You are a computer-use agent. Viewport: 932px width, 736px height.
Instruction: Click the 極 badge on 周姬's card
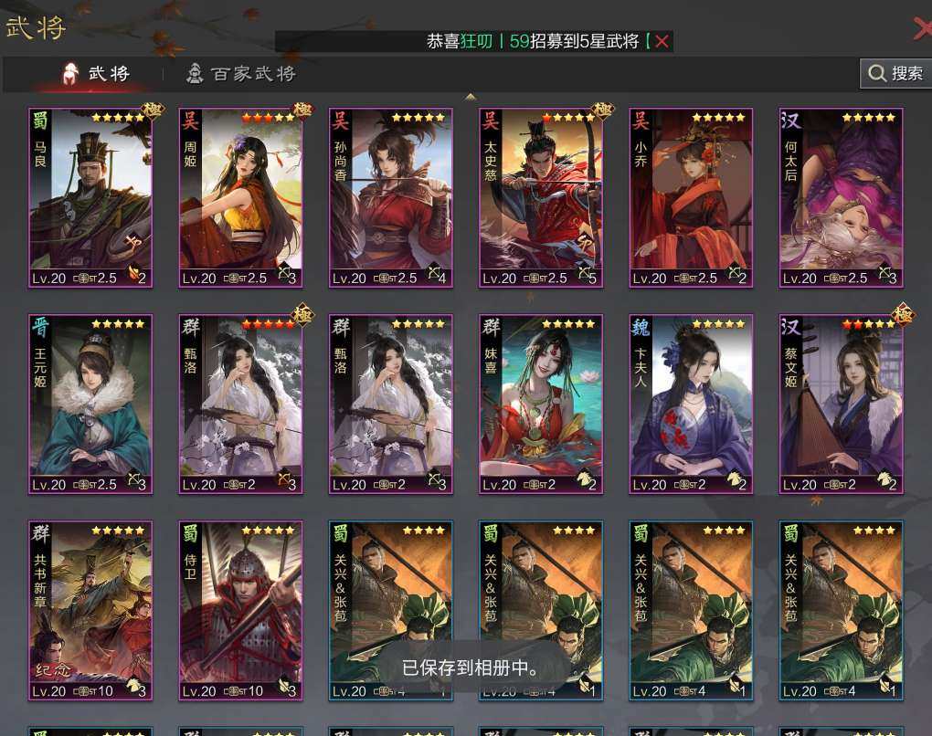pyautogui.click(x=302, y=110)
